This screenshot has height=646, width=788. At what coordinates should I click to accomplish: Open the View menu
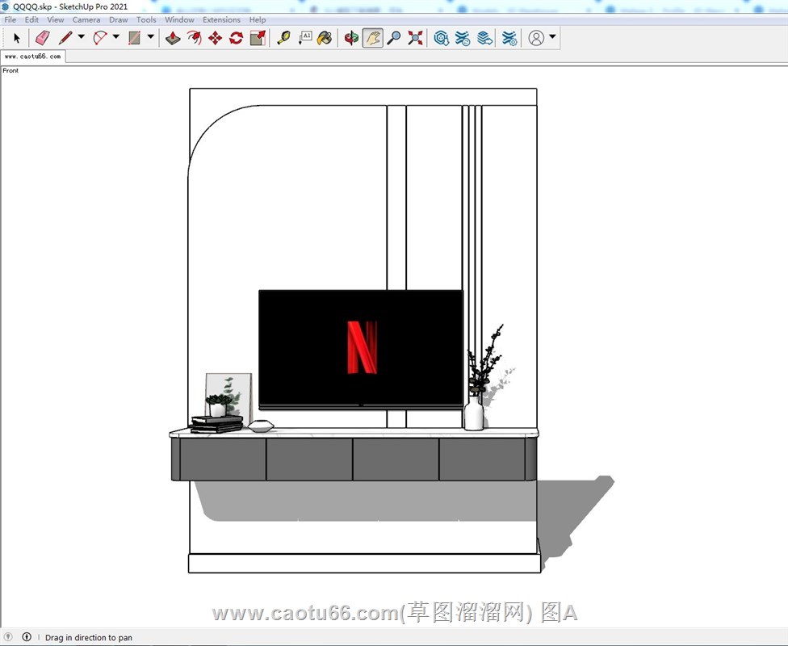[x=55, y=19]
